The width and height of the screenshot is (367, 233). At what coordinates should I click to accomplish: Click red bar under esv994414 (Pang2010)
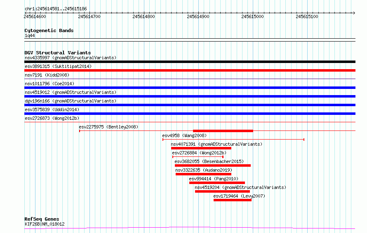point(217,183)
